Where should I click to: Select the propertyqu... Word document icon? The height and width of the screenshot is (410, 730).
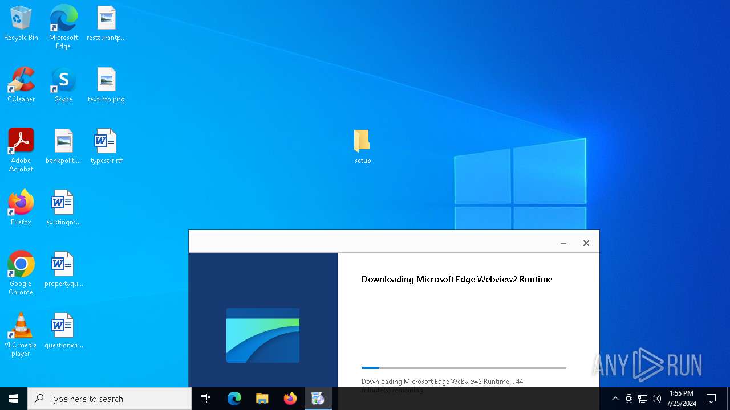pos(63,270)
